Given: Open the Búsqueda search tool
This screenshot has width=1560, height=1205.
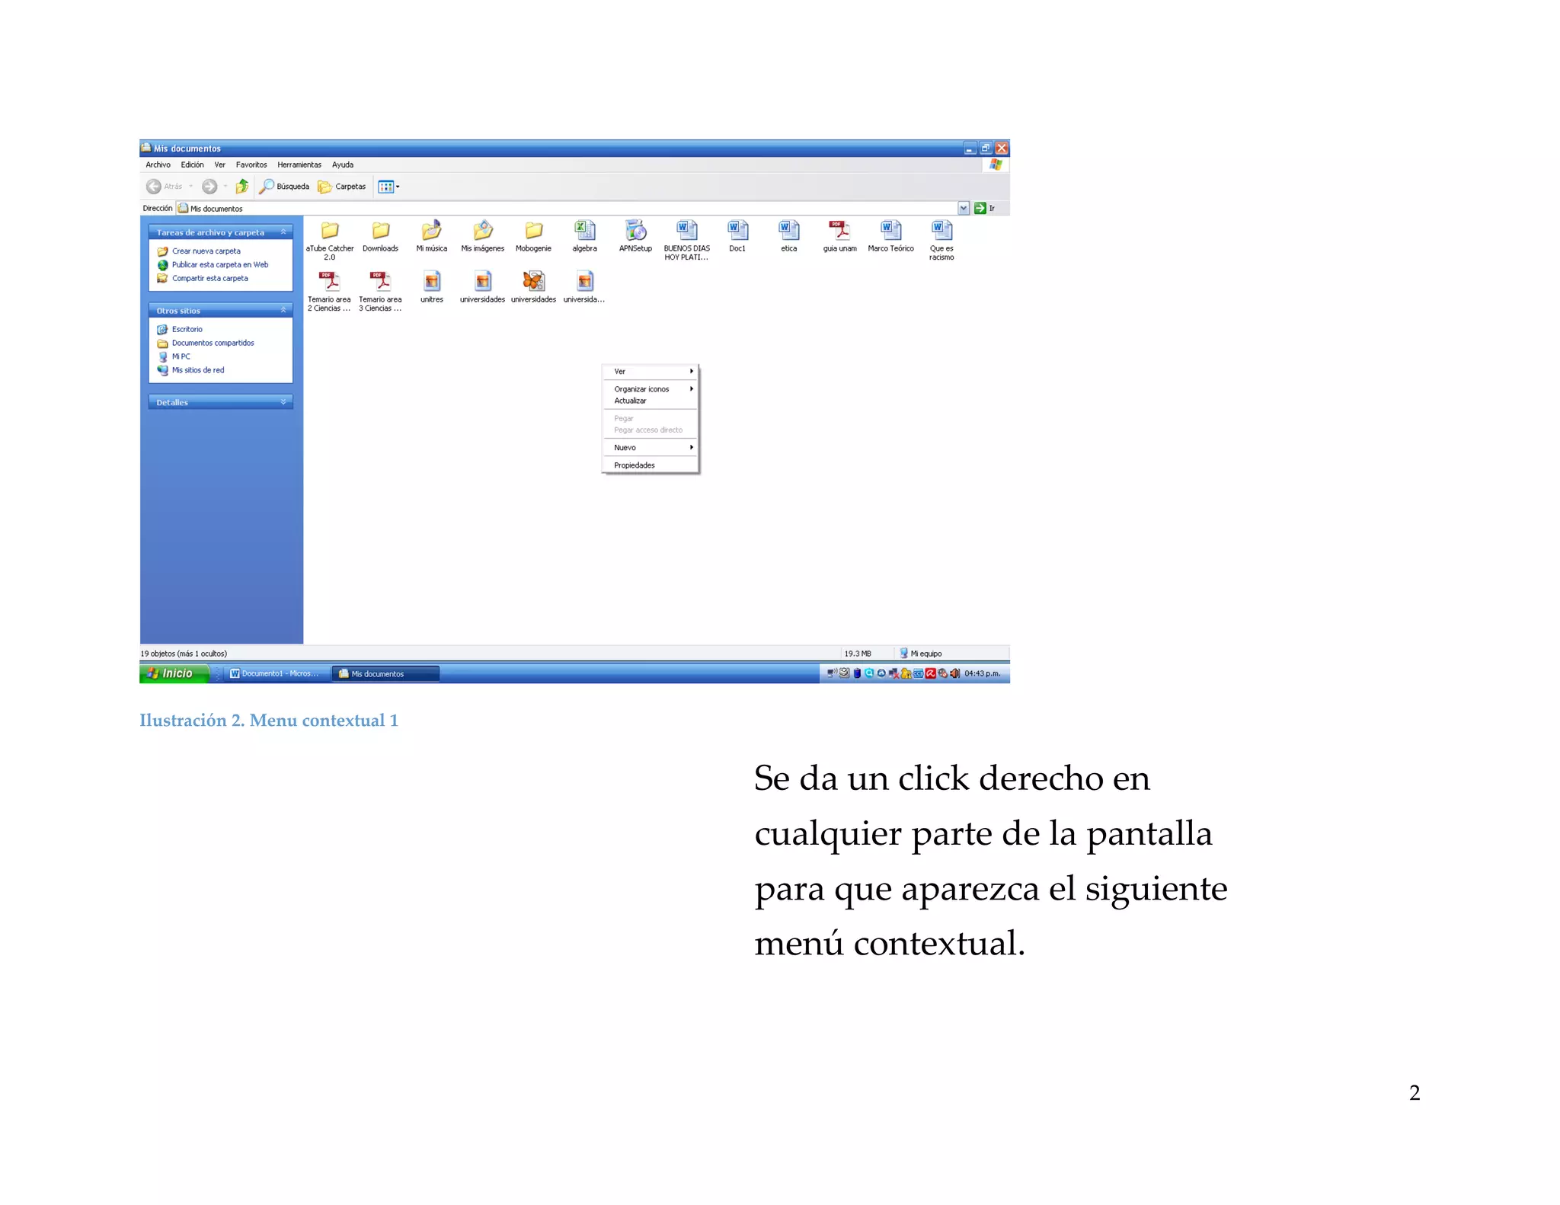Looking at the screenshot, I should [284, 187].
